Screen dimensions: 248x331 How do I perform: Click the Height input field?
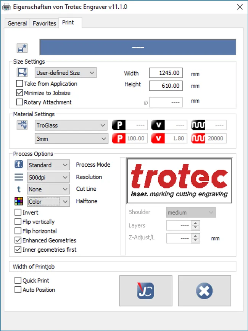[166, 86]
